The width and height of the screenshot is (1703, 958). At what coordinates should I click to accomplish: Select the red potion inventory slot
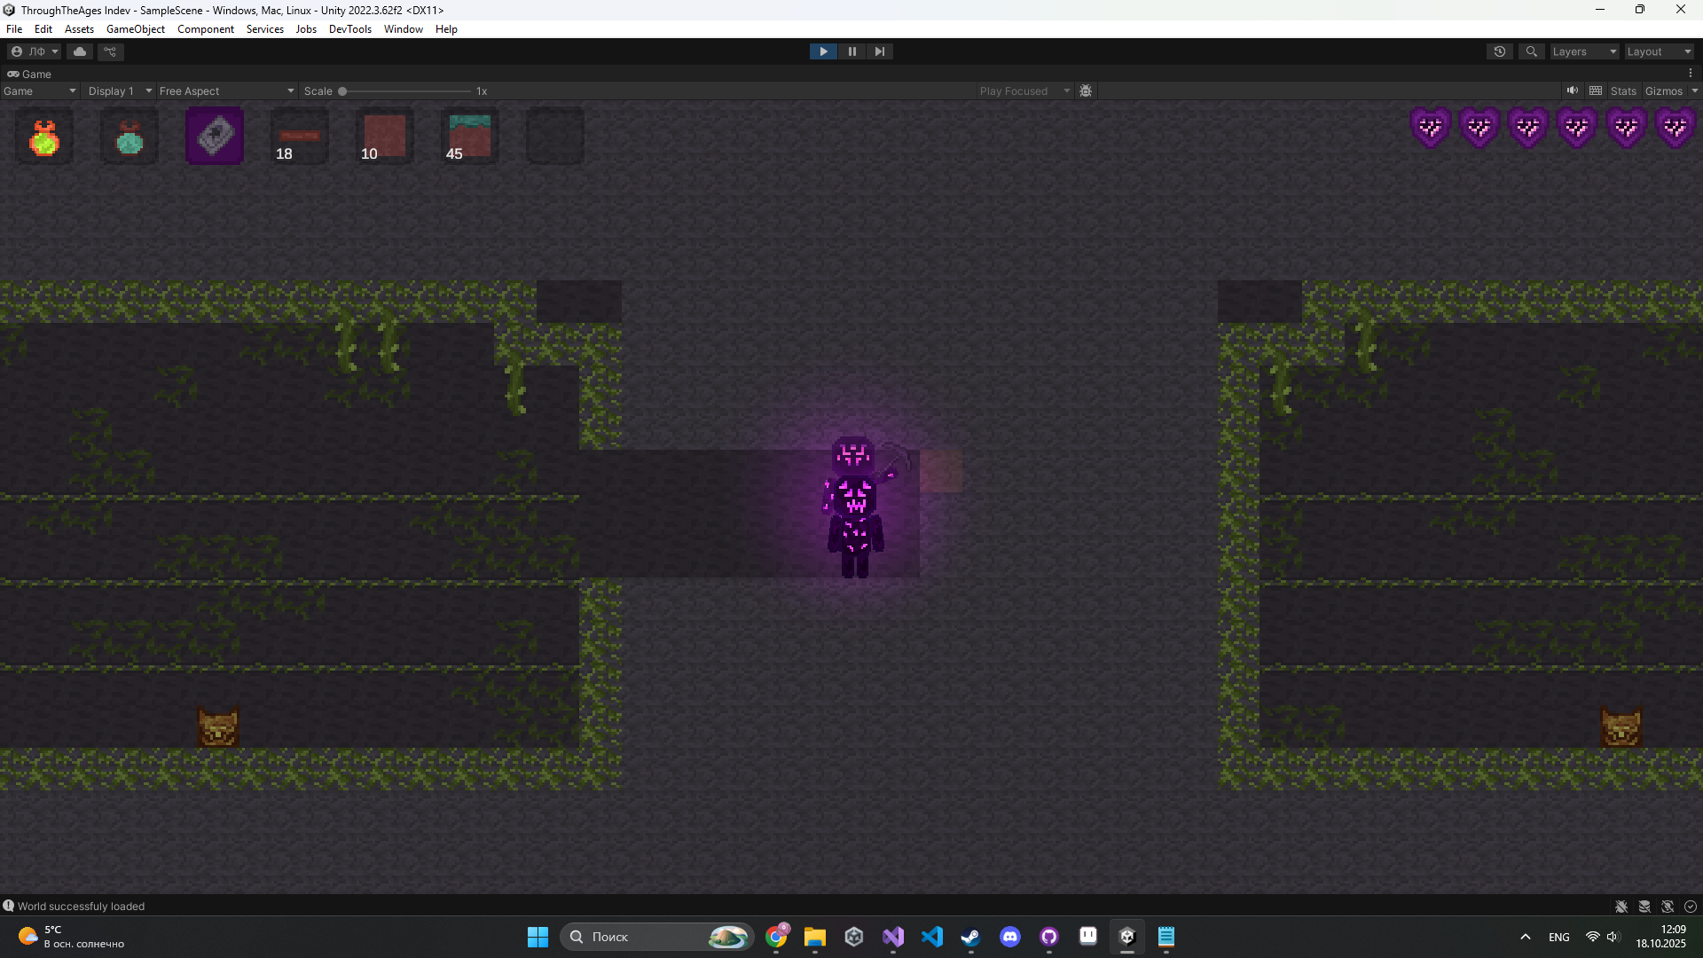click(44, 136)
